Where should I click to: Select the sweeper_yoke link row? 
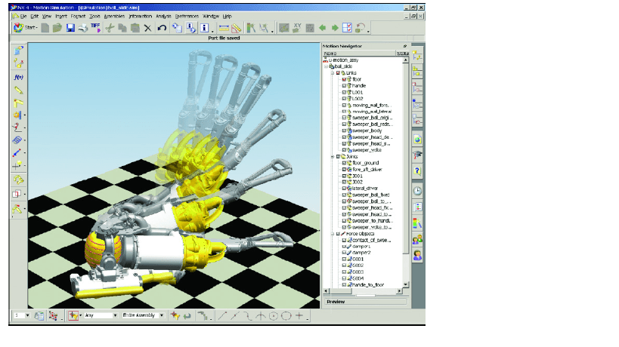click(x=367, y=150)
